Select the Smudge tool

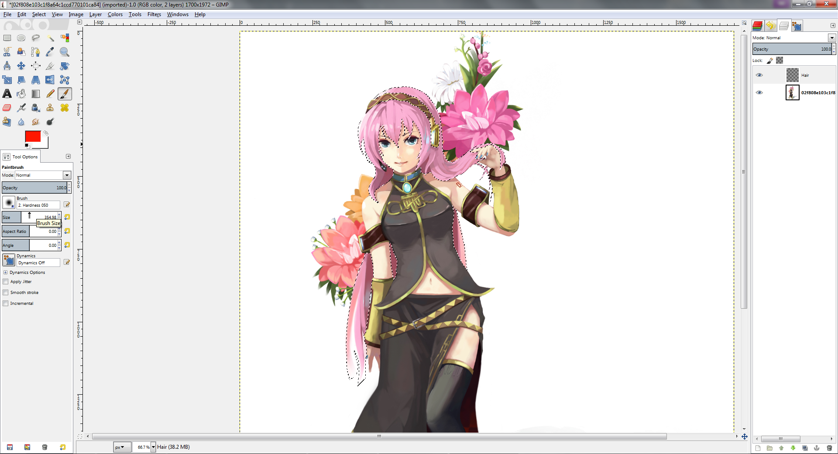point(36,122)
